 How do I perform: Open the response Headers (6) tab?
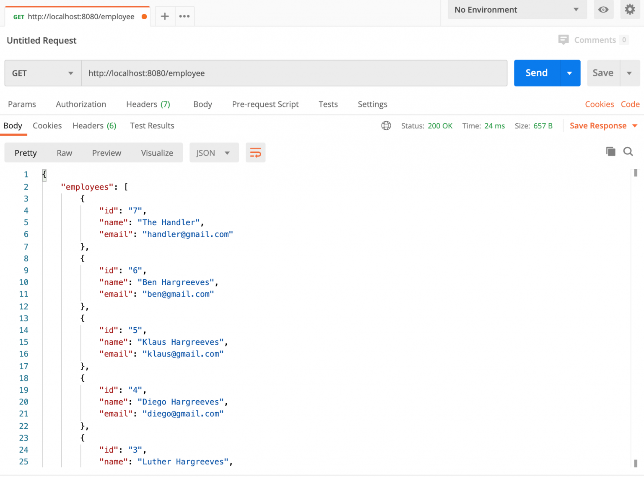[x=94, y=125]
